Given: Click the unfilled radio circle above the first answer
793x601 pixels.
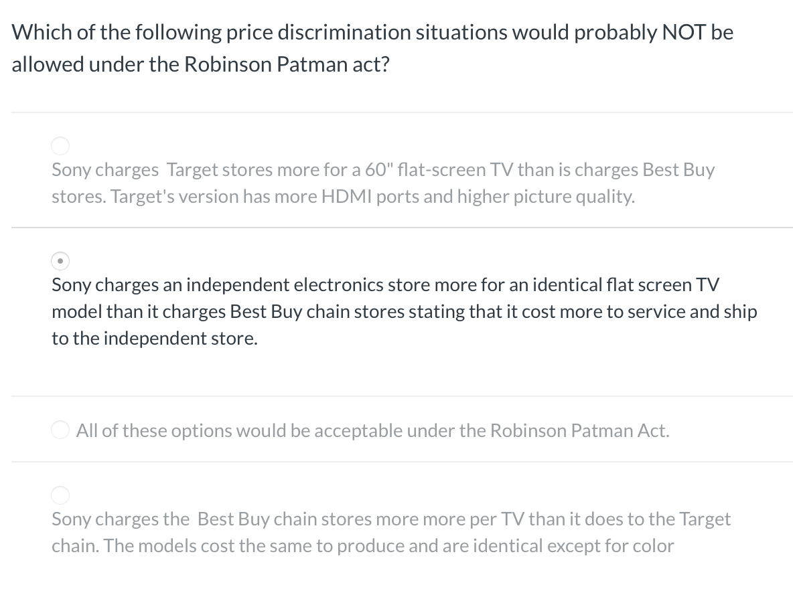Looking at the screenshot, I should click(x=60, y=146).
